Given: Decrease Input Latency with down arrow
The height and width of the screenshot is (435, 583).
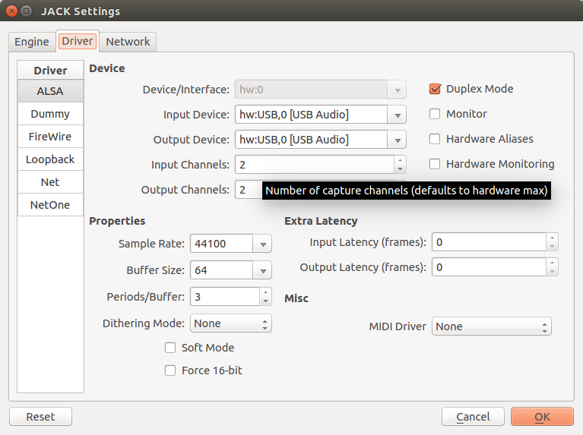Looking at the screenshot, I should [x=552, y=247].
